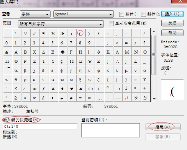Check 显示所有范围 option
This screenshot has width=187, height=150.
[111, 23]
